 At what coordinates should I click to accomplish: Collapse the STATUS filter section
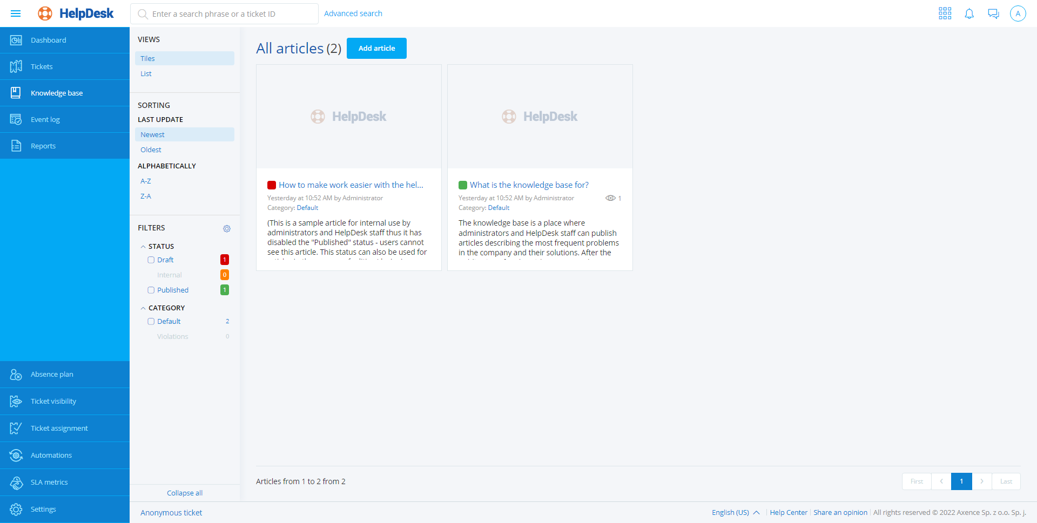coord(143,247)
